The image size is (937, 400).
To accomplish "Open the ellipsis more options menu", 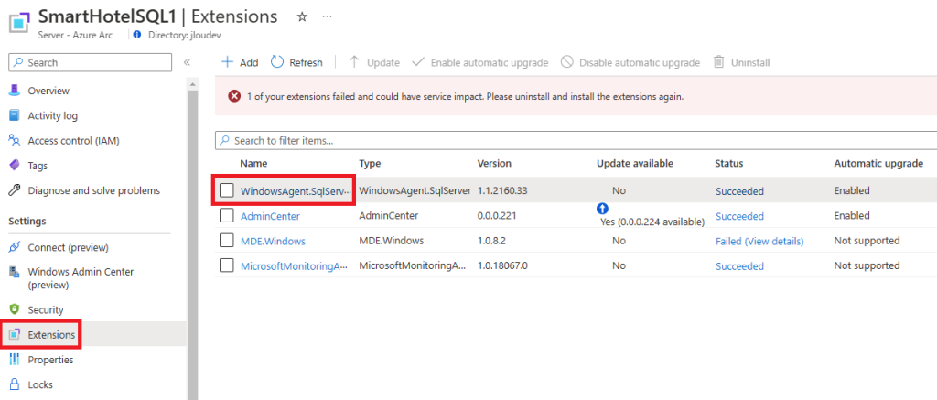I will [x=327, y=16].
